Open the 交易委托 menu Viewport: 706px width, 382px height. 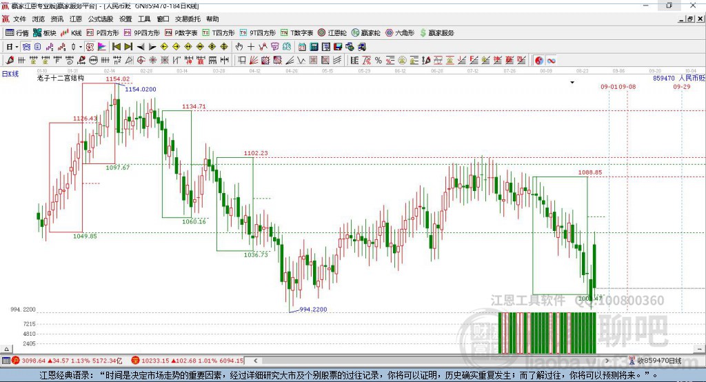188,19
